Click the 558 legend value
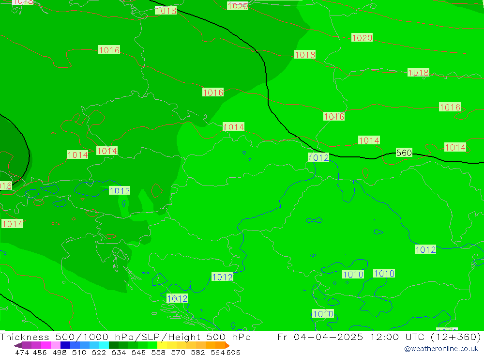This screenshot has height=355, width=484. (158, 352)
